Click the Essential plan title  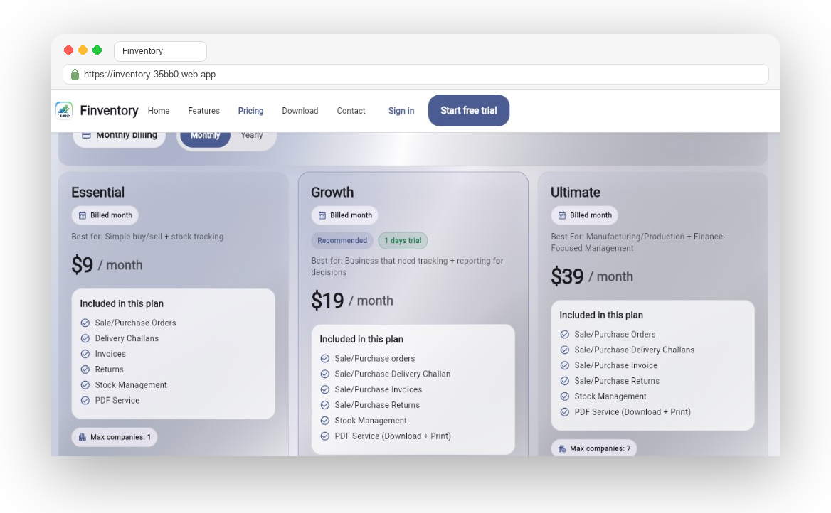tap(98, 192)
